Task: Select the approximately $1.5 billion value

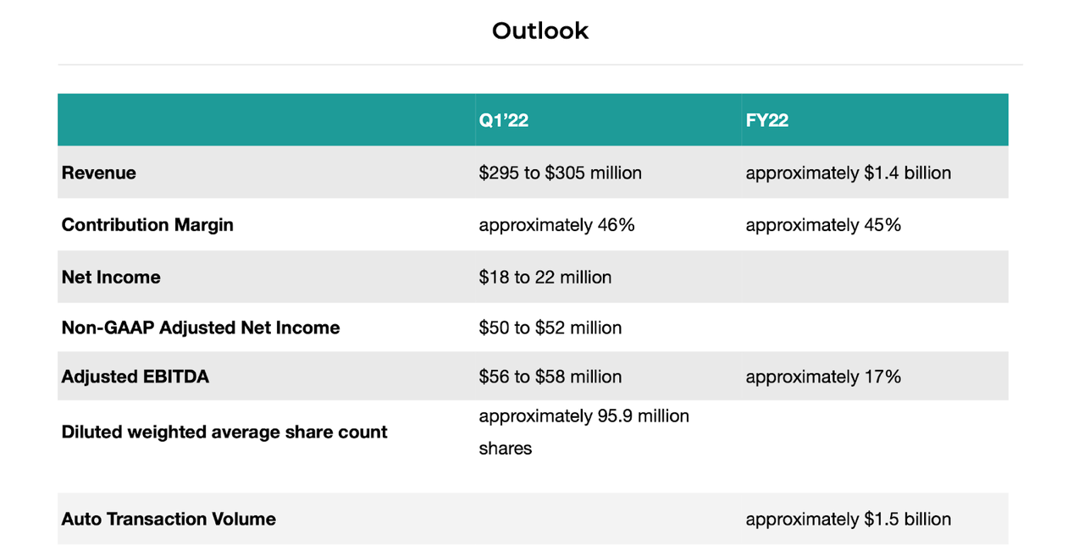Action: click(x=848, y=519)
